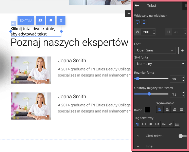Toggle mobile view visibility

click(144, 22)
